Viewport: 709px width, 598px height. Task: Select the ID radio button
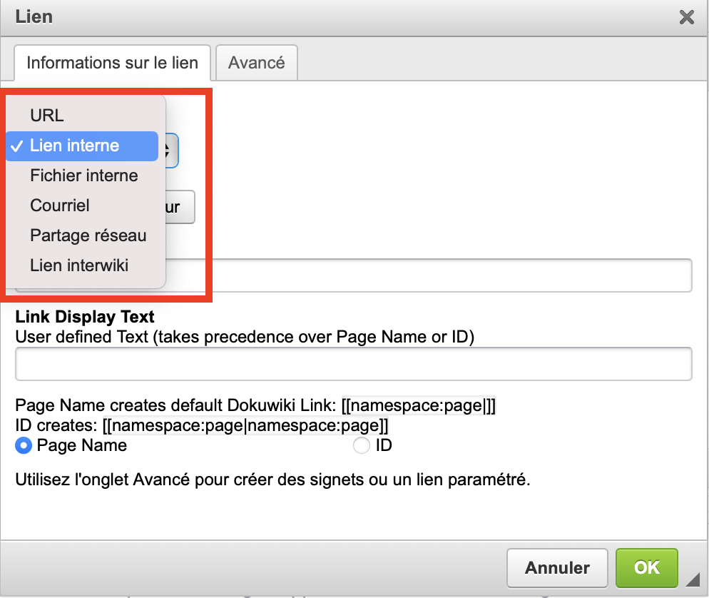point(362,446)
